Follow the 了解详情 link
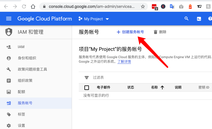 124,62
